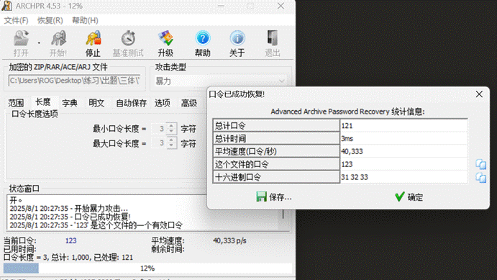This screenshot has height=280, width=497.
Task: Click the 退出 (Exit) door icon
Action: pyautogui.click(x=273, y=38)
